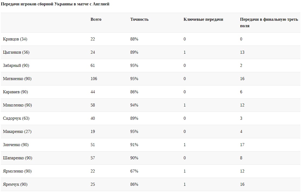Select Миколенко's 94% accuracy value
302x193 pixels.
pos(134,105)
